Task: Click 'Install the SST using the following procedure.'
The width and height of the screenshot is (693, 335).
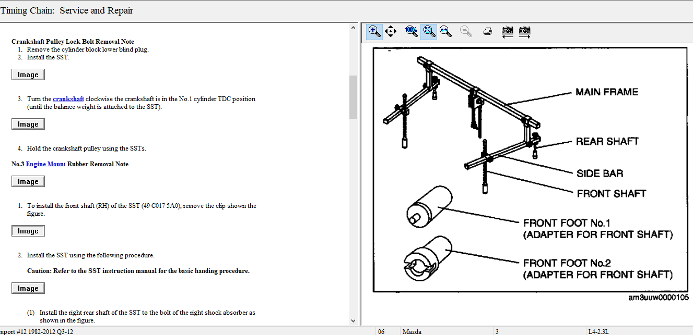Action: pyautogui.click(x=91, y=255)
